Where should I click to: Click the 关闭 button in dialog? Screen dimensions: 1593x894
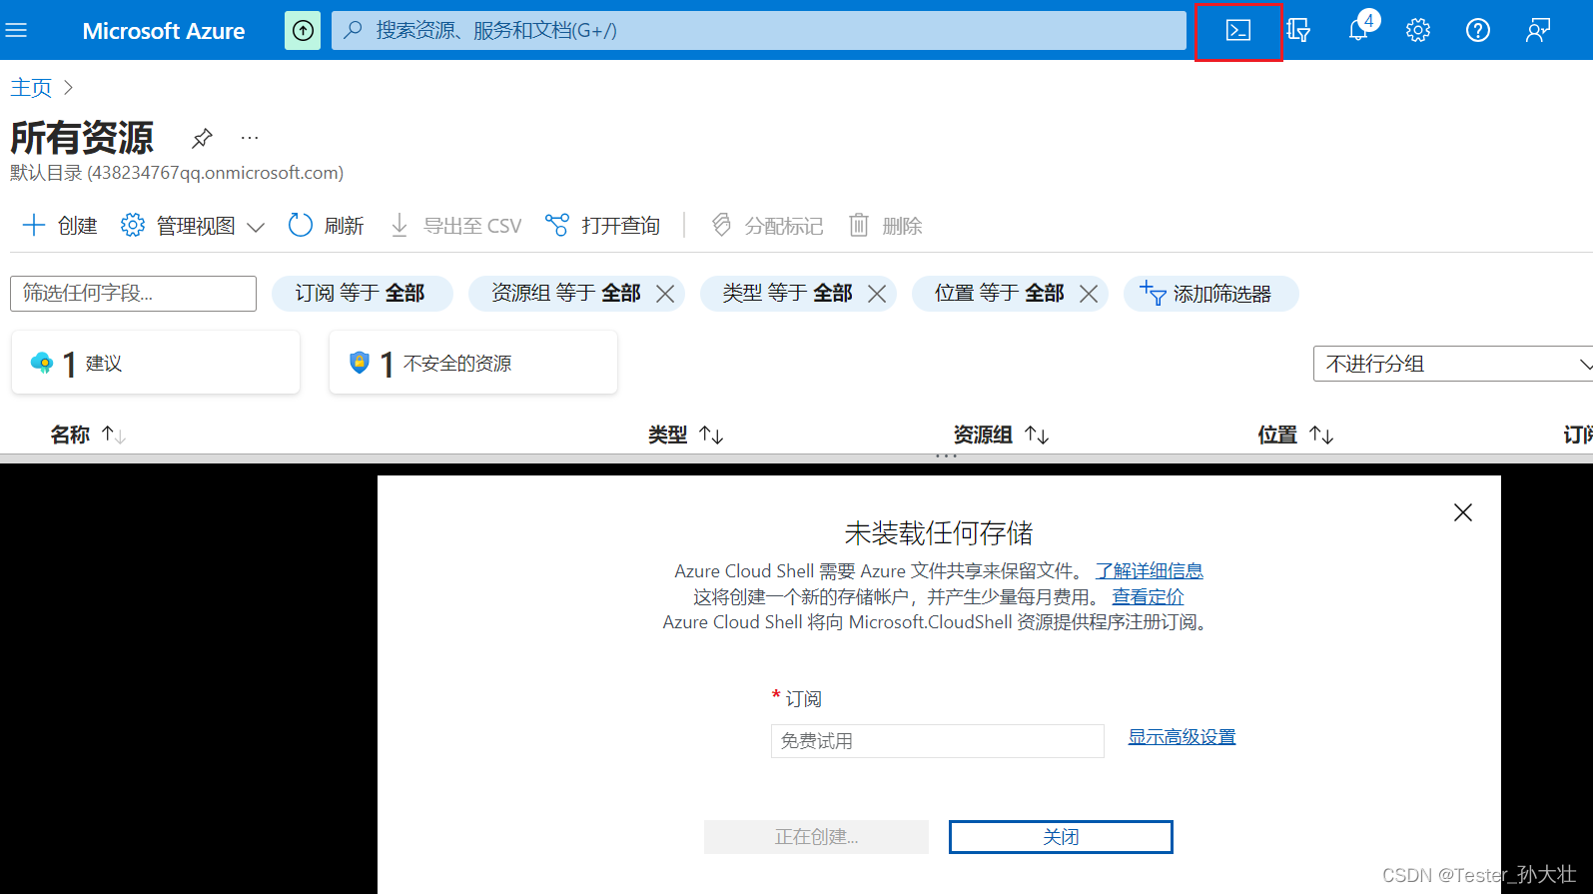pyautogui.click(x=1061, y=837)
